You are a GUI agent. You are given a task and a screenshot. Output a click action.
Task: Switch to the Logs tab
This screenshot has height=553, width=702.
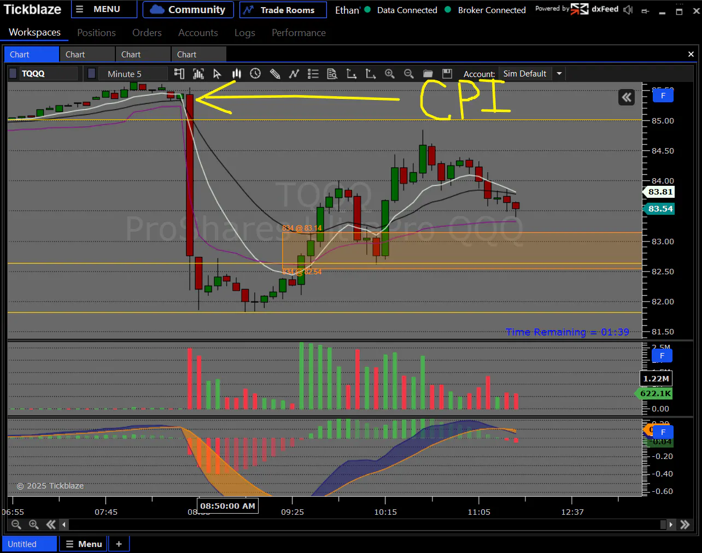point(245,32)
